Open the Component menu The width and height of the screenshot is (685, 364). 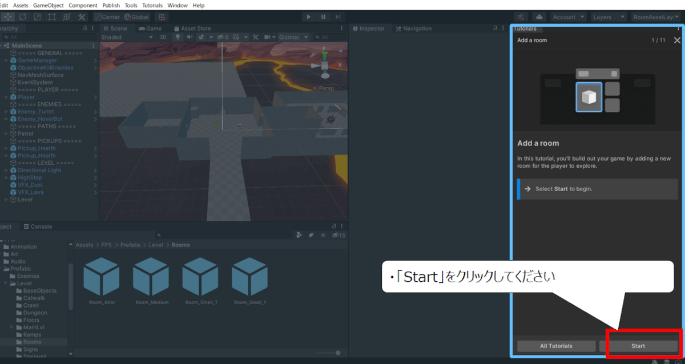point(83,5)
